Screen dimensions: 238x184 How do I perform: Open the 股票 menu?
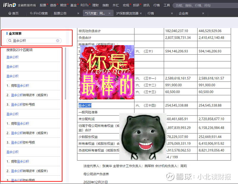(43, 5)
